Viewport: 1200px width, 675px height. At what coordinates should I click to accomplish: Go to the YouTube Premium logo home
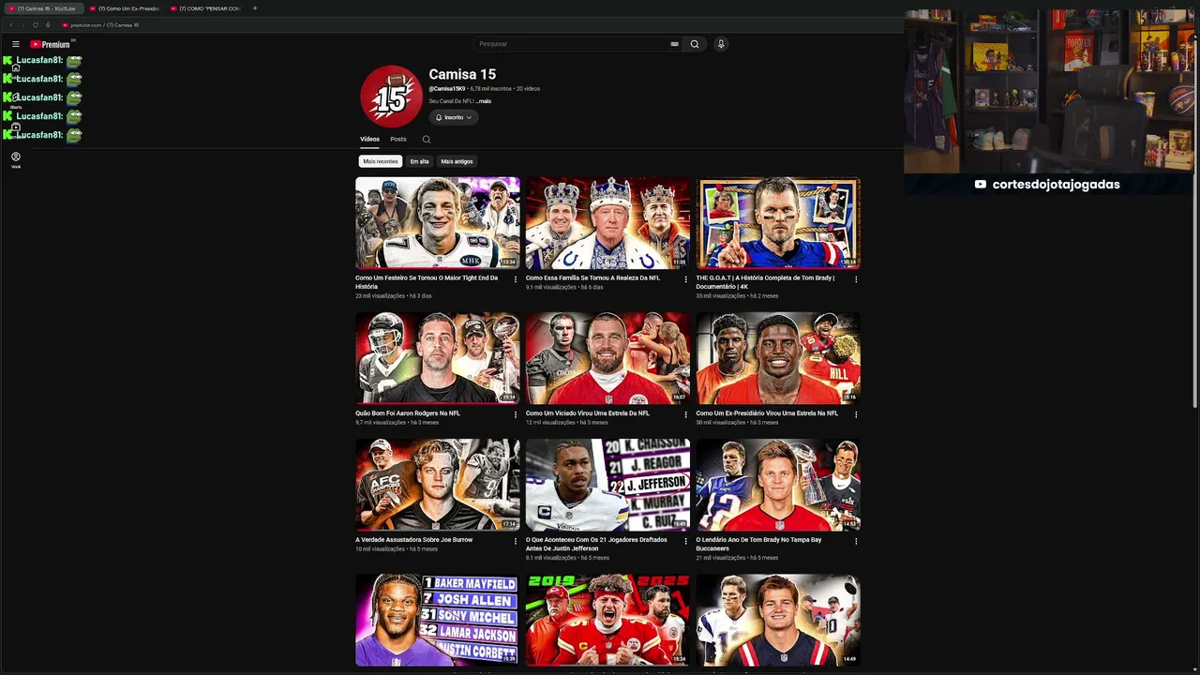[51, 44]
